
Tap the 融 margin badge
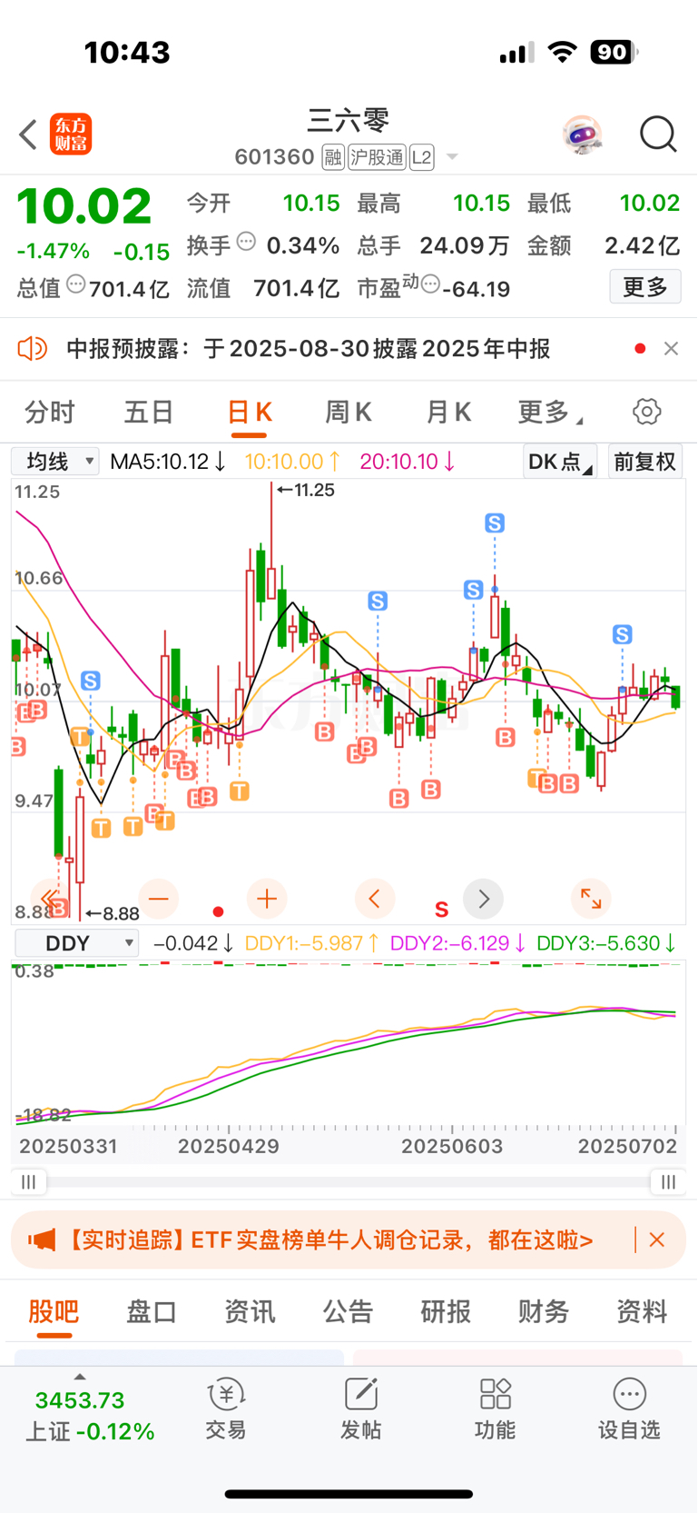pyautogui.click(x=332, y=157)
